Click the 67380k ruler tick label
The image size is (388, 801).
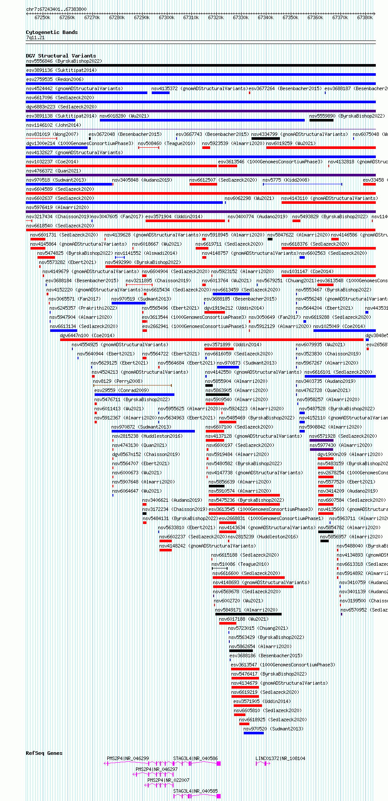[x=365, y=18]
